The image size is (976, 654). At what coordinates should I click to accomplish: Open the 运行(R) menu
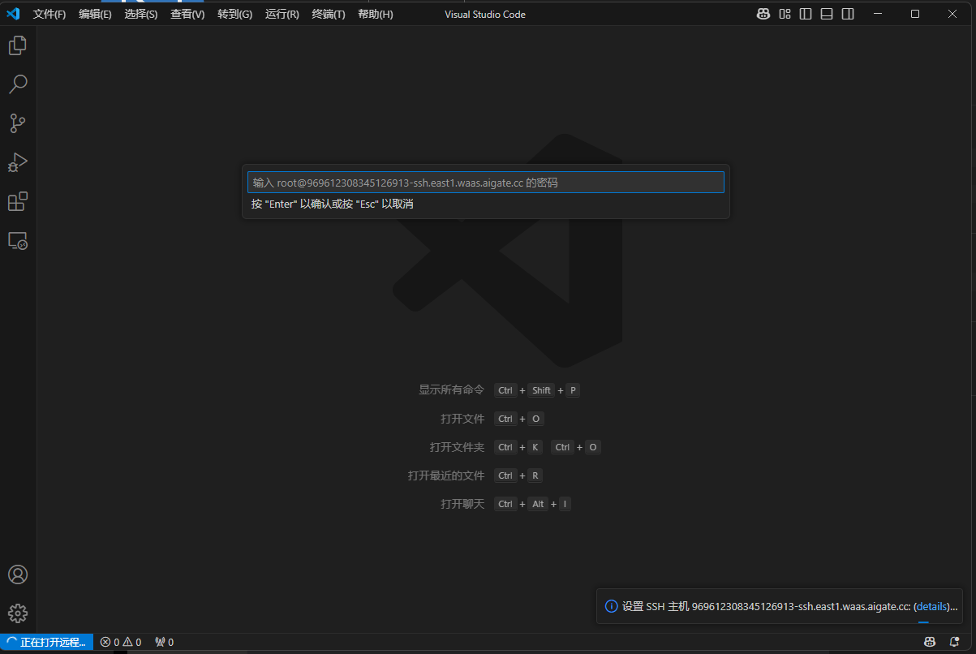coord(282,15)
